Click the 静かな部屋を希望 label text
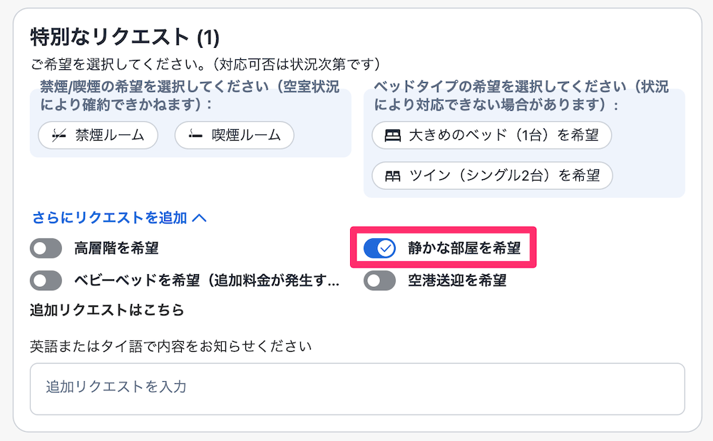Screen dimensions: 713x441 464,248
